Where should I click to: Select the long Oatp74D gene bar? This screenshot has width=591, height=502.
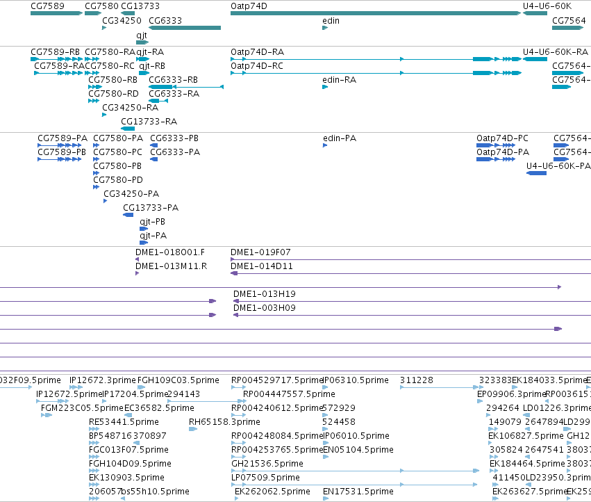(x=376, y=13)
